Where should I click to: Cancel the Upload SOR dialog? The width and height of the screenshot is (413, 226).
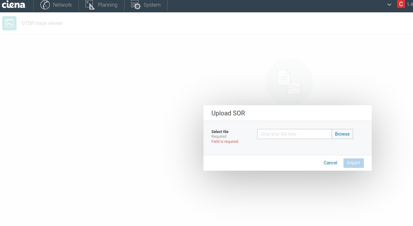point(330,163)
